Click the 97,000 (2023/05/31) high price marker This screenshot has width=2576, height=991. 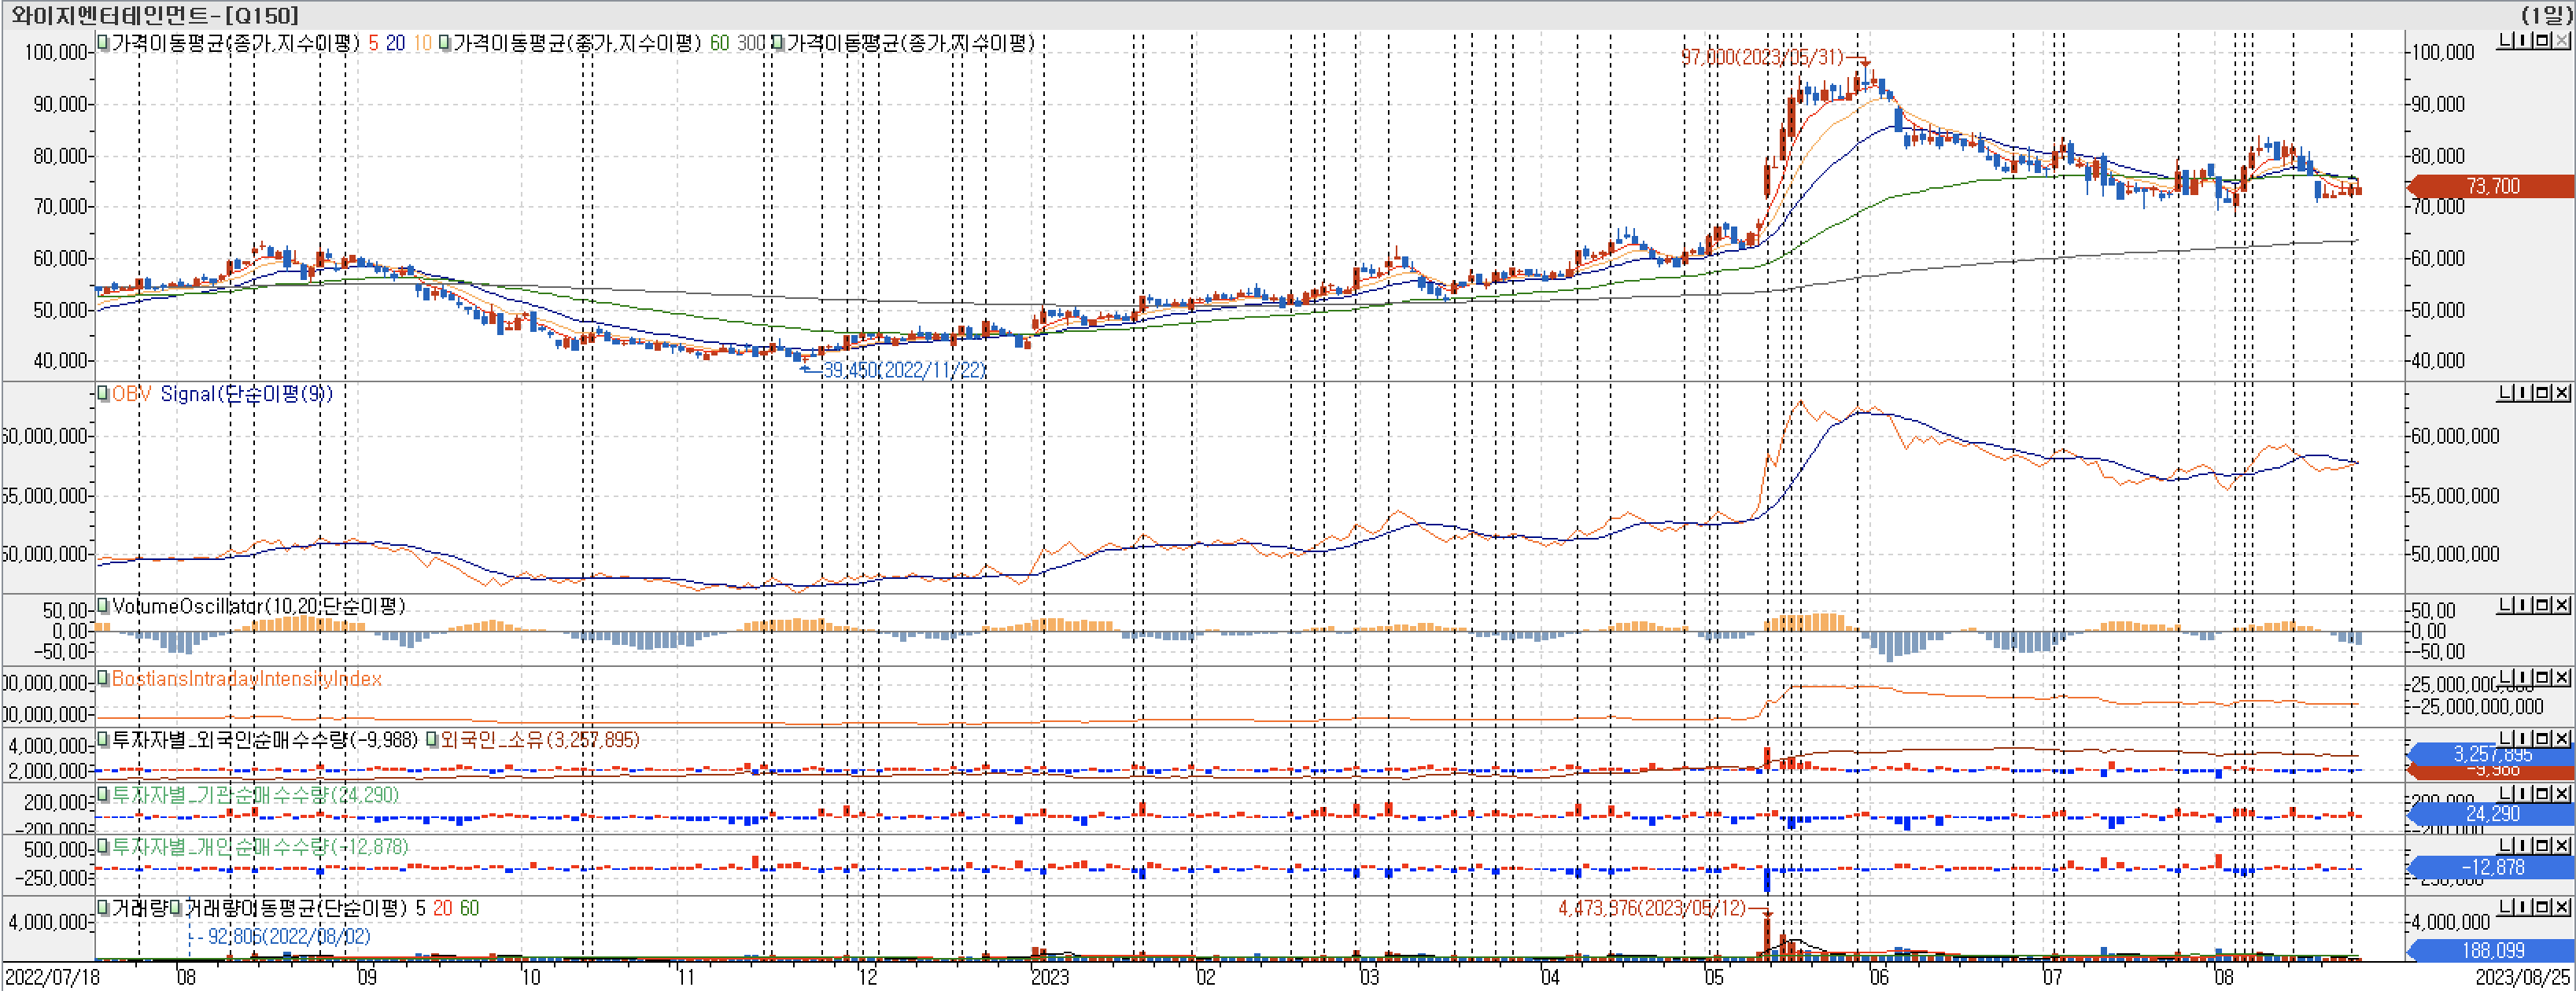coord(1761,57)
